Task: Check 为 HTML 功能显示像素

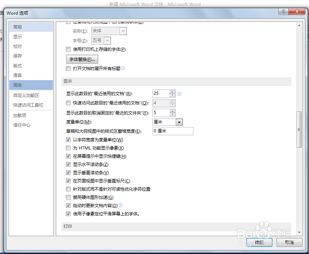Action: 68,148
